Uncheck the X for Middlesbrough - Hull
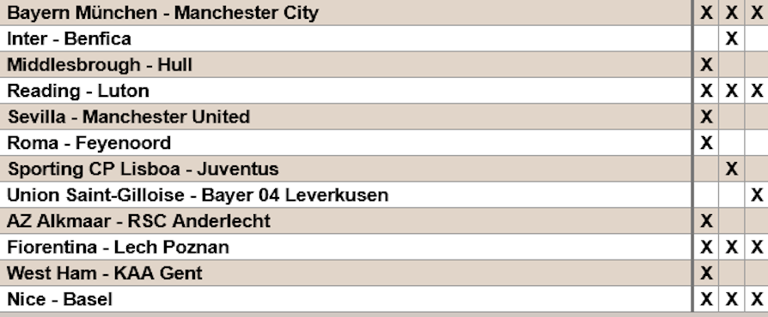Image resolution: width=768 pixels, height=317 pixels. (x=706, y=64)
